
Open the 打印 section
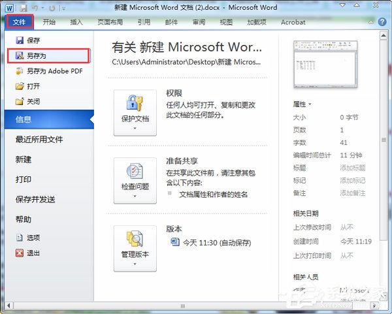[x=24, y=179]
